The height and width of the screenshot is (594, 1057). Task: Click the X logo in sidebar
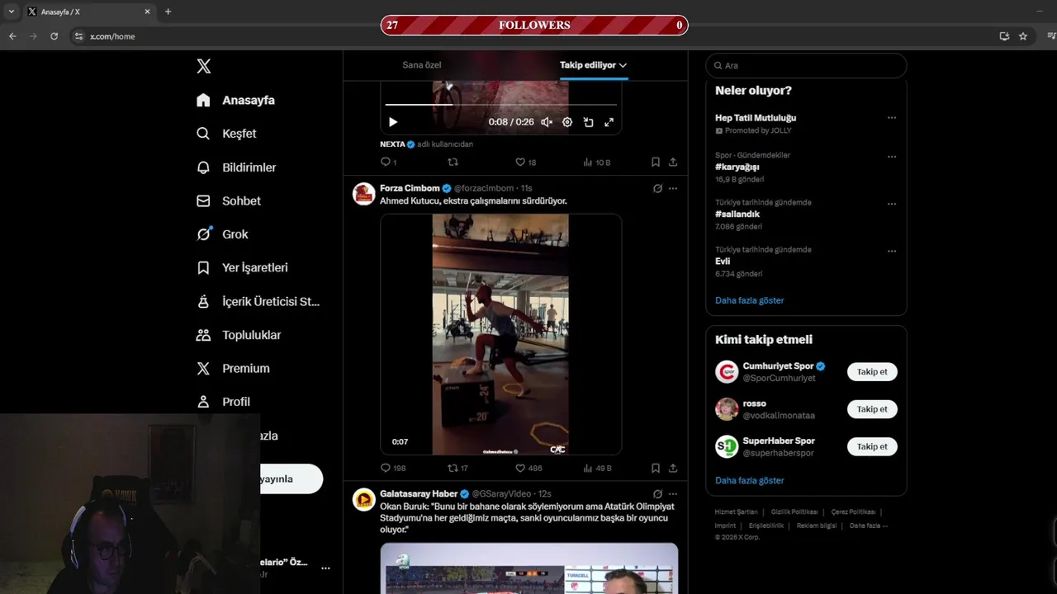(204, 66)
